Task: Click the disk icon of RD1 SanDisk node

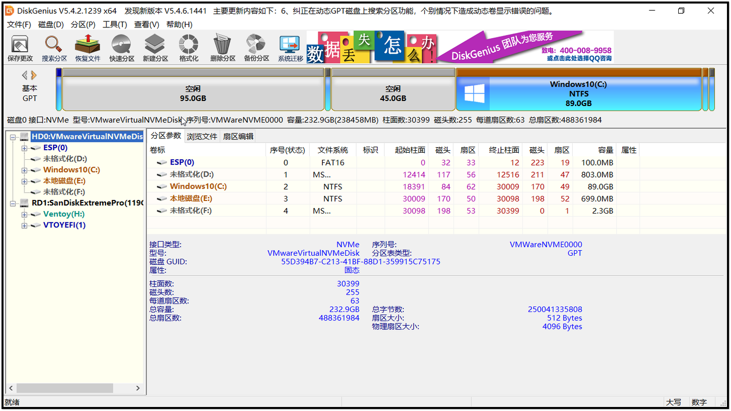Action: pos(24,203)
